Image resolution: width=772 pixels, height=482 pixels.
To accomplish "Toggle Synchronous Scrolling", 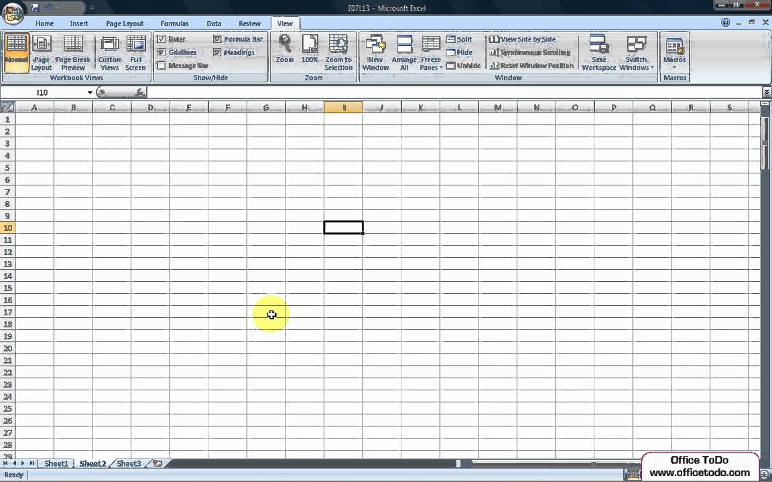I will (x=530, y=52).
